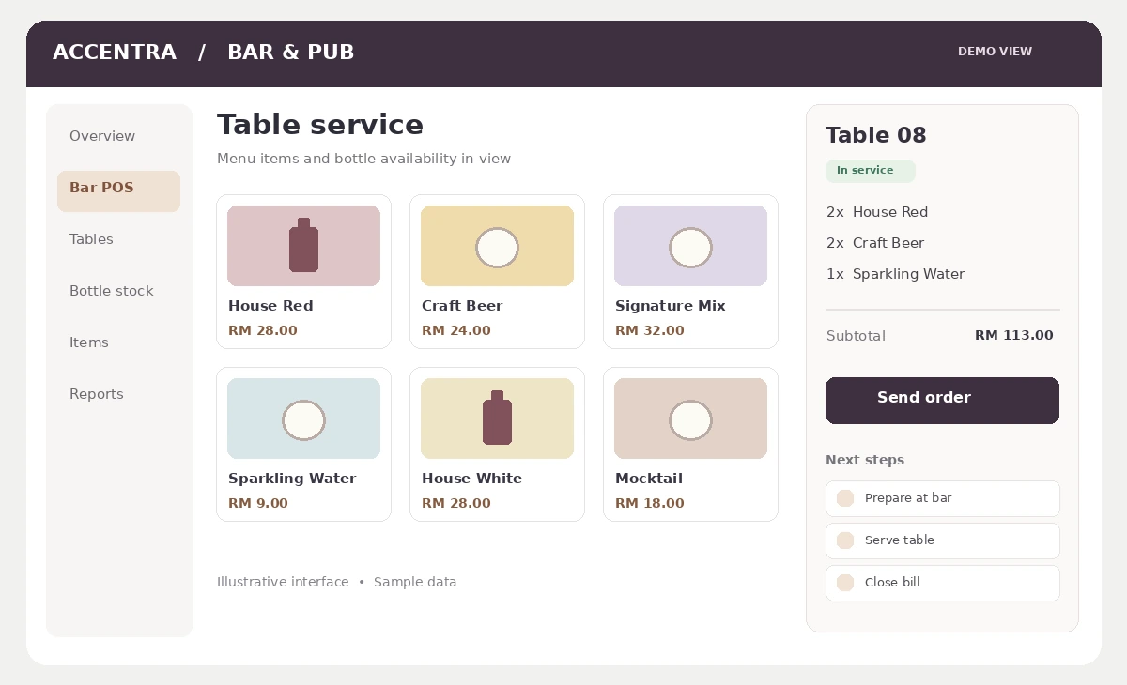The height and width of the screenshot is (685, 1127).
Task: Click the Table 08 heading
Action: click(876, 135)
